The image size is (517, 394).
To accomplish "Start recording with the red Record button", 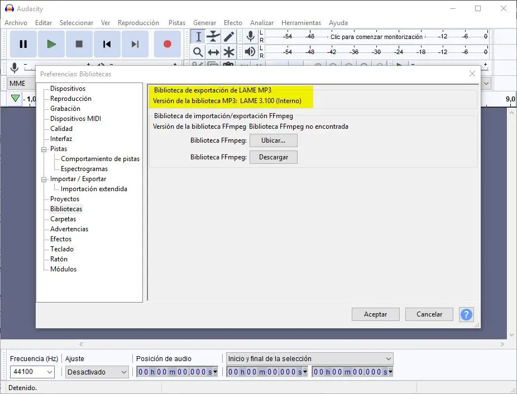I will [x=167, y=44].
